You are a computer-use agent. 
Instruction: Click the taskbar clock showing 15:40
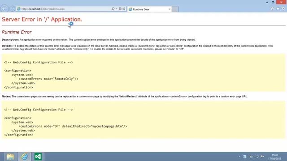click(274, 157)
